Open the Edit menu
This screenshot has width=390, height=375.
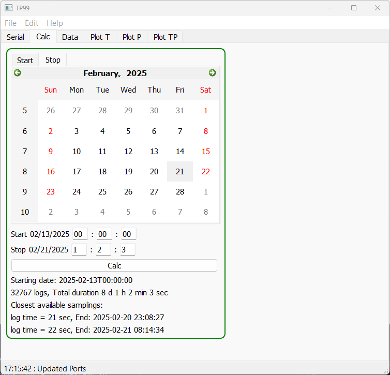click(x=32, y=23)
